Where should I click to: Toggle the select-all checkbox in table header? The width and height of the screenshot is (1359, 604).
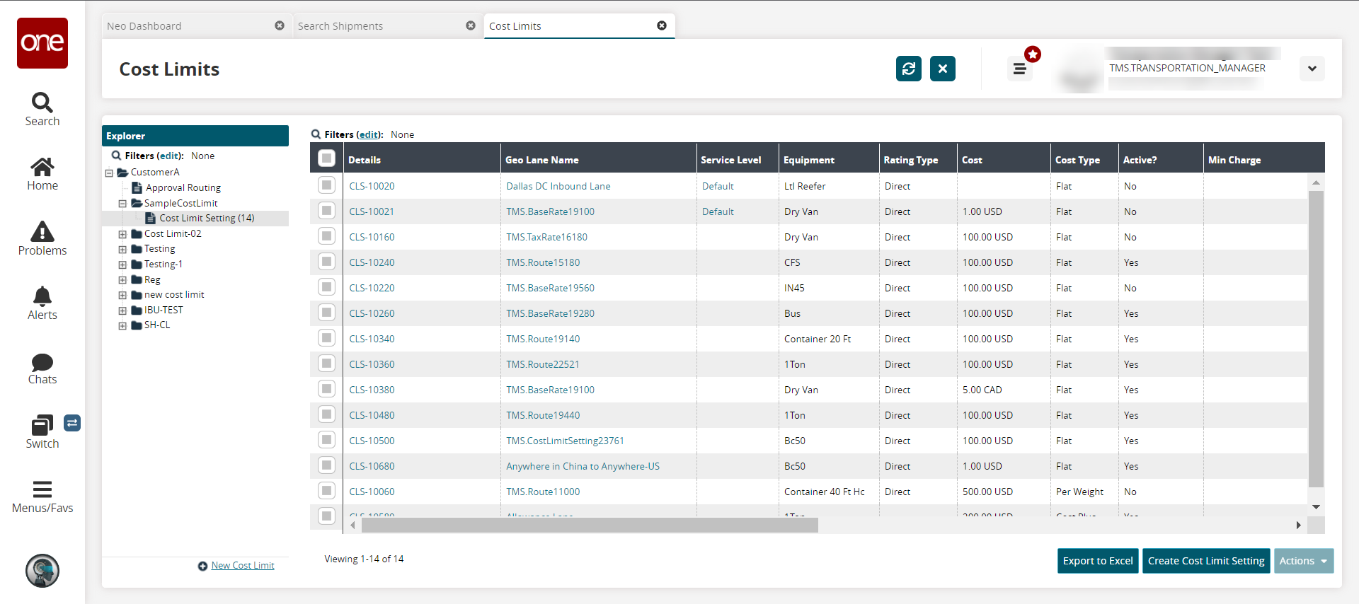coord(326,158)
